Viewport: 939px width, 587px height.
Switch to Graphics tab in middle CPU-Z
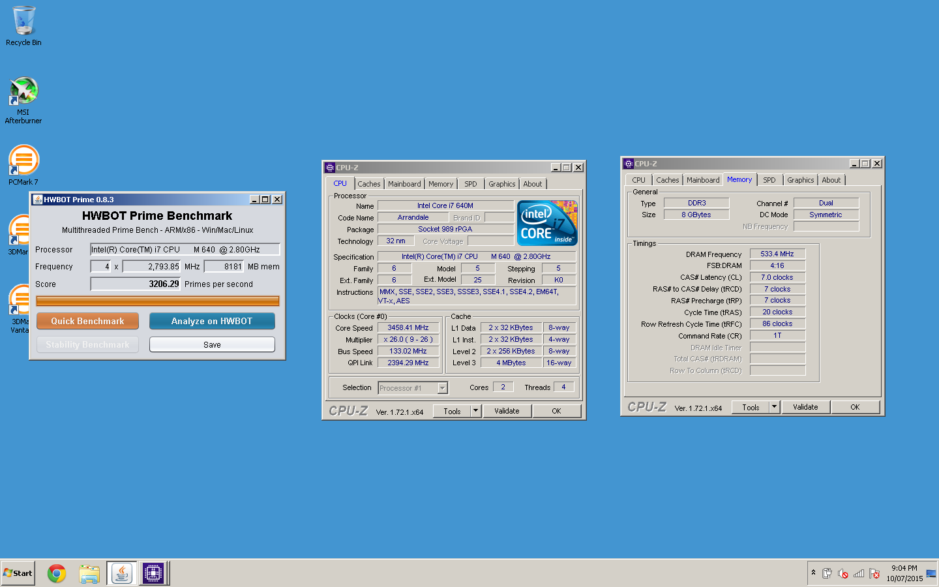[x=502, y=184]
